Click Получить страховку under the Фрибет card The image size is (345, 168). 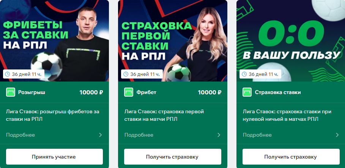pos(172,157)
